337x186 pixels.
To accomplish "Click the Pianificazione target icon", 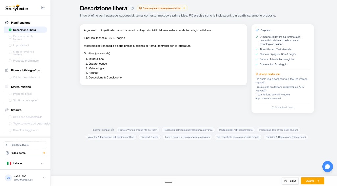I will click(x=7, y=23).
